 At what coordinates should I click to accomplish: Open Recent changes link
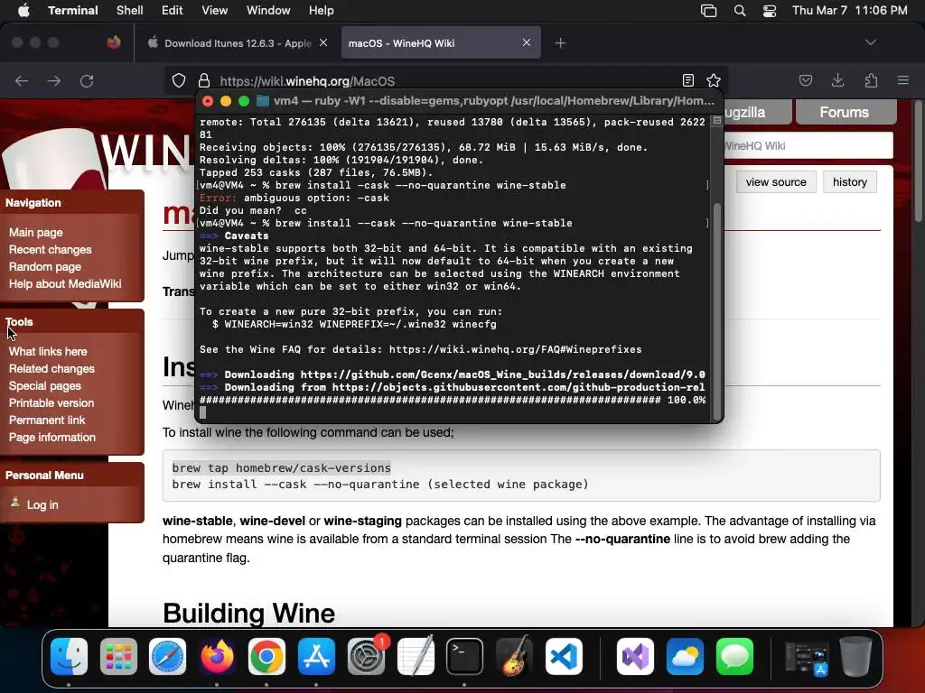tap(51, 249)
